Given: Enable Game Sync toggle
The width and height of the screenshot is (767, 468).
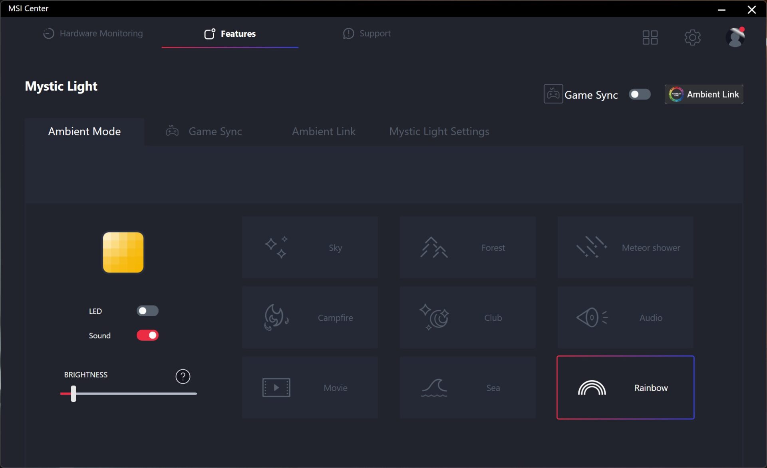Looking at the screenshot, I should point(639,93).
